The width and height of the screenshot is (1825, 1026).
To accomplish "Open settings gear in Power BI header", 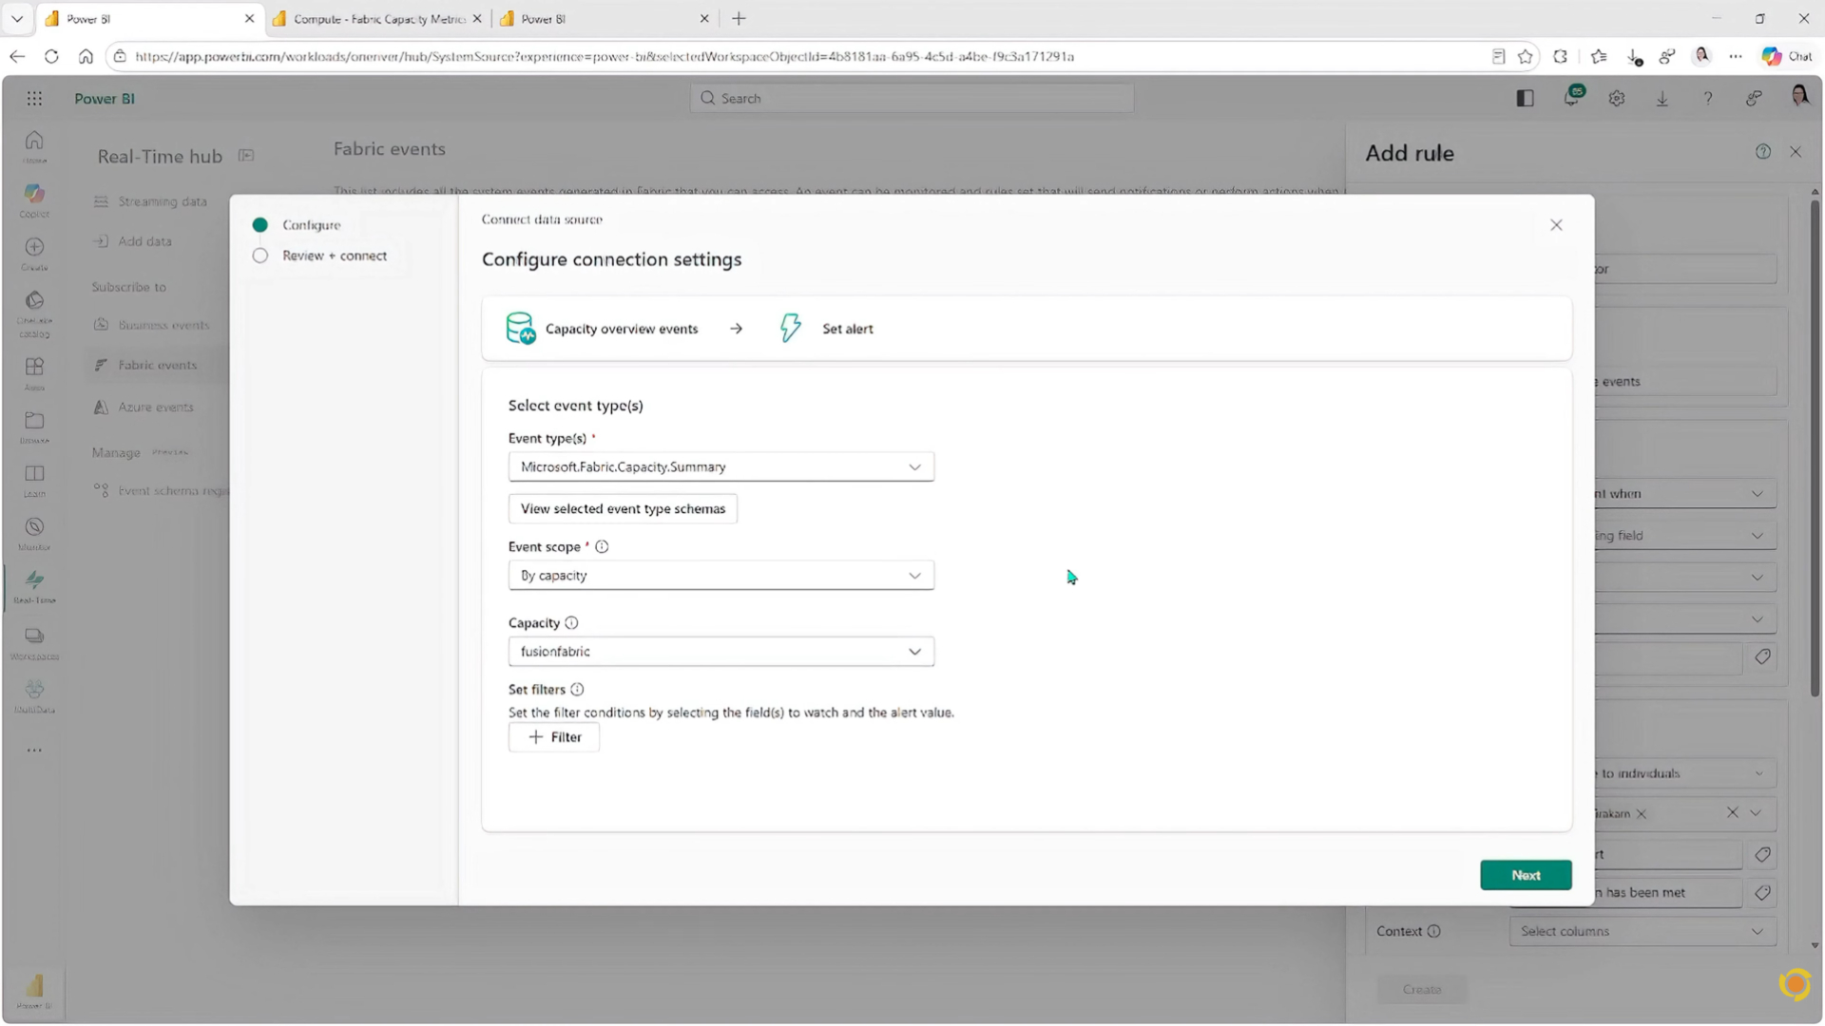I will pos(1617,98).
